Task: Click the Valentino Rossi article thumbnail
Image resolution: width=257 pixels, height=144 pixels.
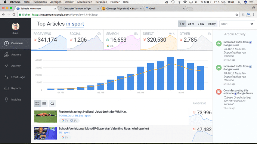Action: 46,133
